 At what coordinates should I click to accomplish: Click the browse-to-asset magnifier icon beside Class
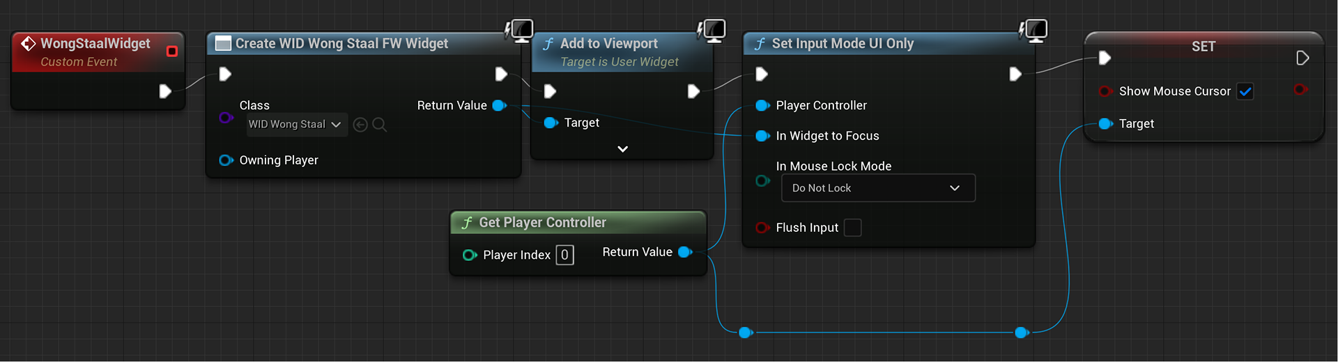tap(380, 125)
